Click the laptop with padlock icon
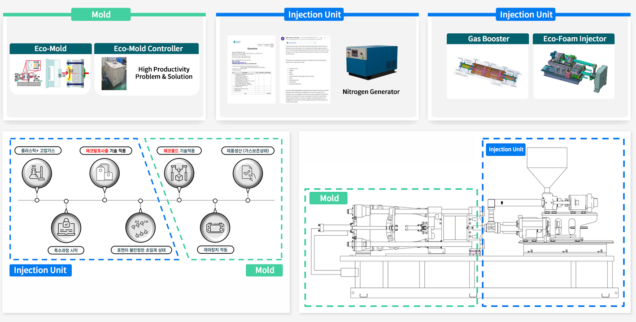636x322 pixels. [66, 225]
